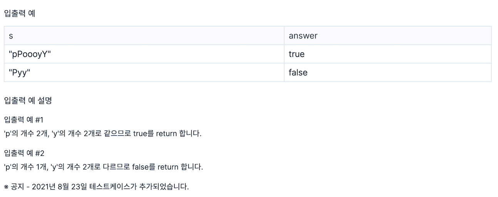Click the 2021년 8월 23일 notice text

coord(97,187)
